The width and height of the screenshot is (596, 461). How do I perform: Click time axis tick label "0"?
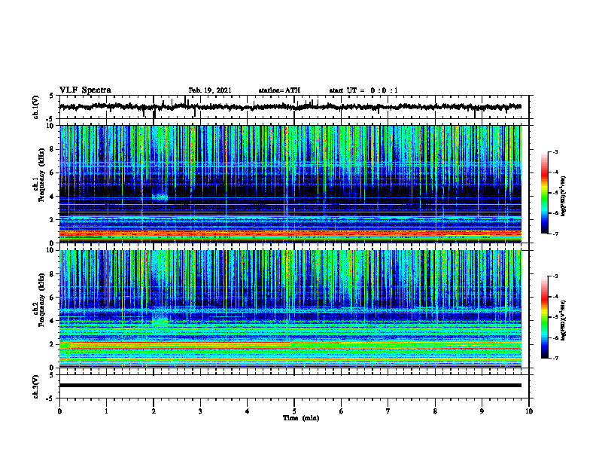pyautogui.click(x=59, y=411)
